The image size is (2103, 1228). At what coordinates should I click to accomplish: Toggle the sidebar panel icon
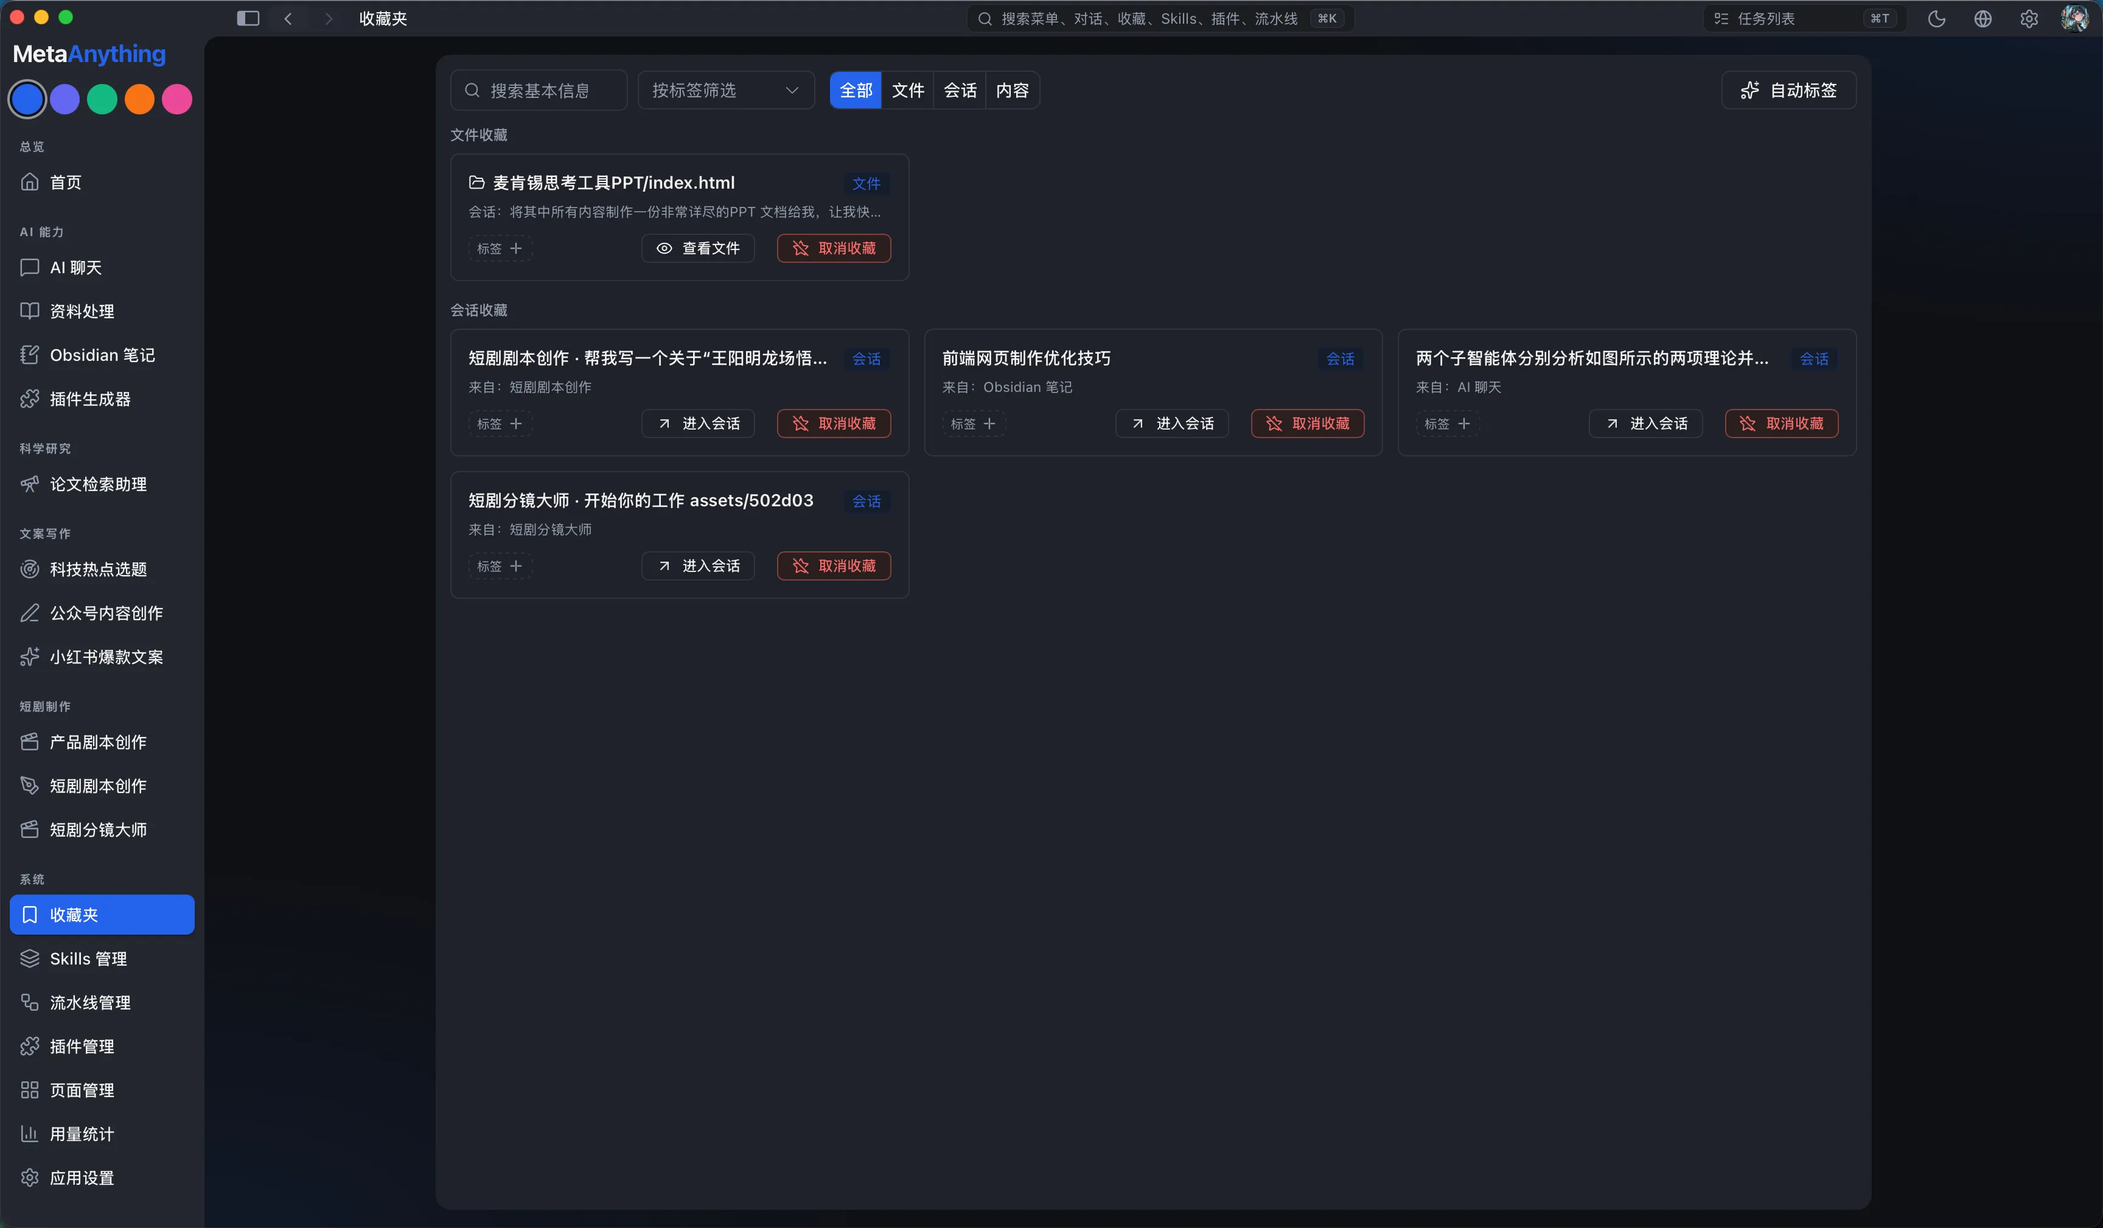(x=248, y=18)
